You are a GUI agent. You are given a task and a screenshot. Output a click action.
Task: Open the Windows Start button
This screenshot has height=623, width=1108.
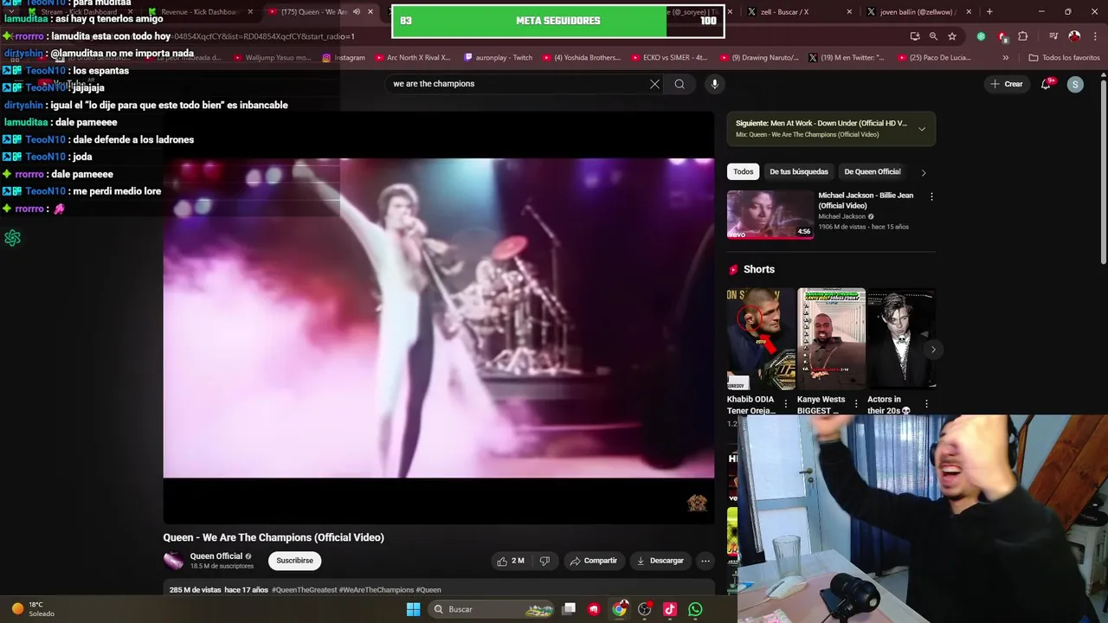tap(413, 609)
